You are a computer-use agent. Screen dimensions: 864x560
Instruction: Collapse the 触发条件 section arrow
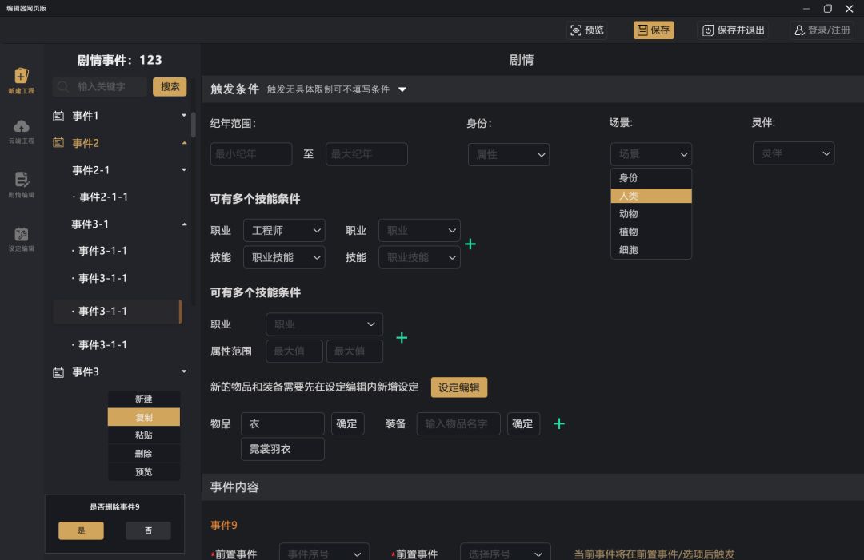pos(402,89)
